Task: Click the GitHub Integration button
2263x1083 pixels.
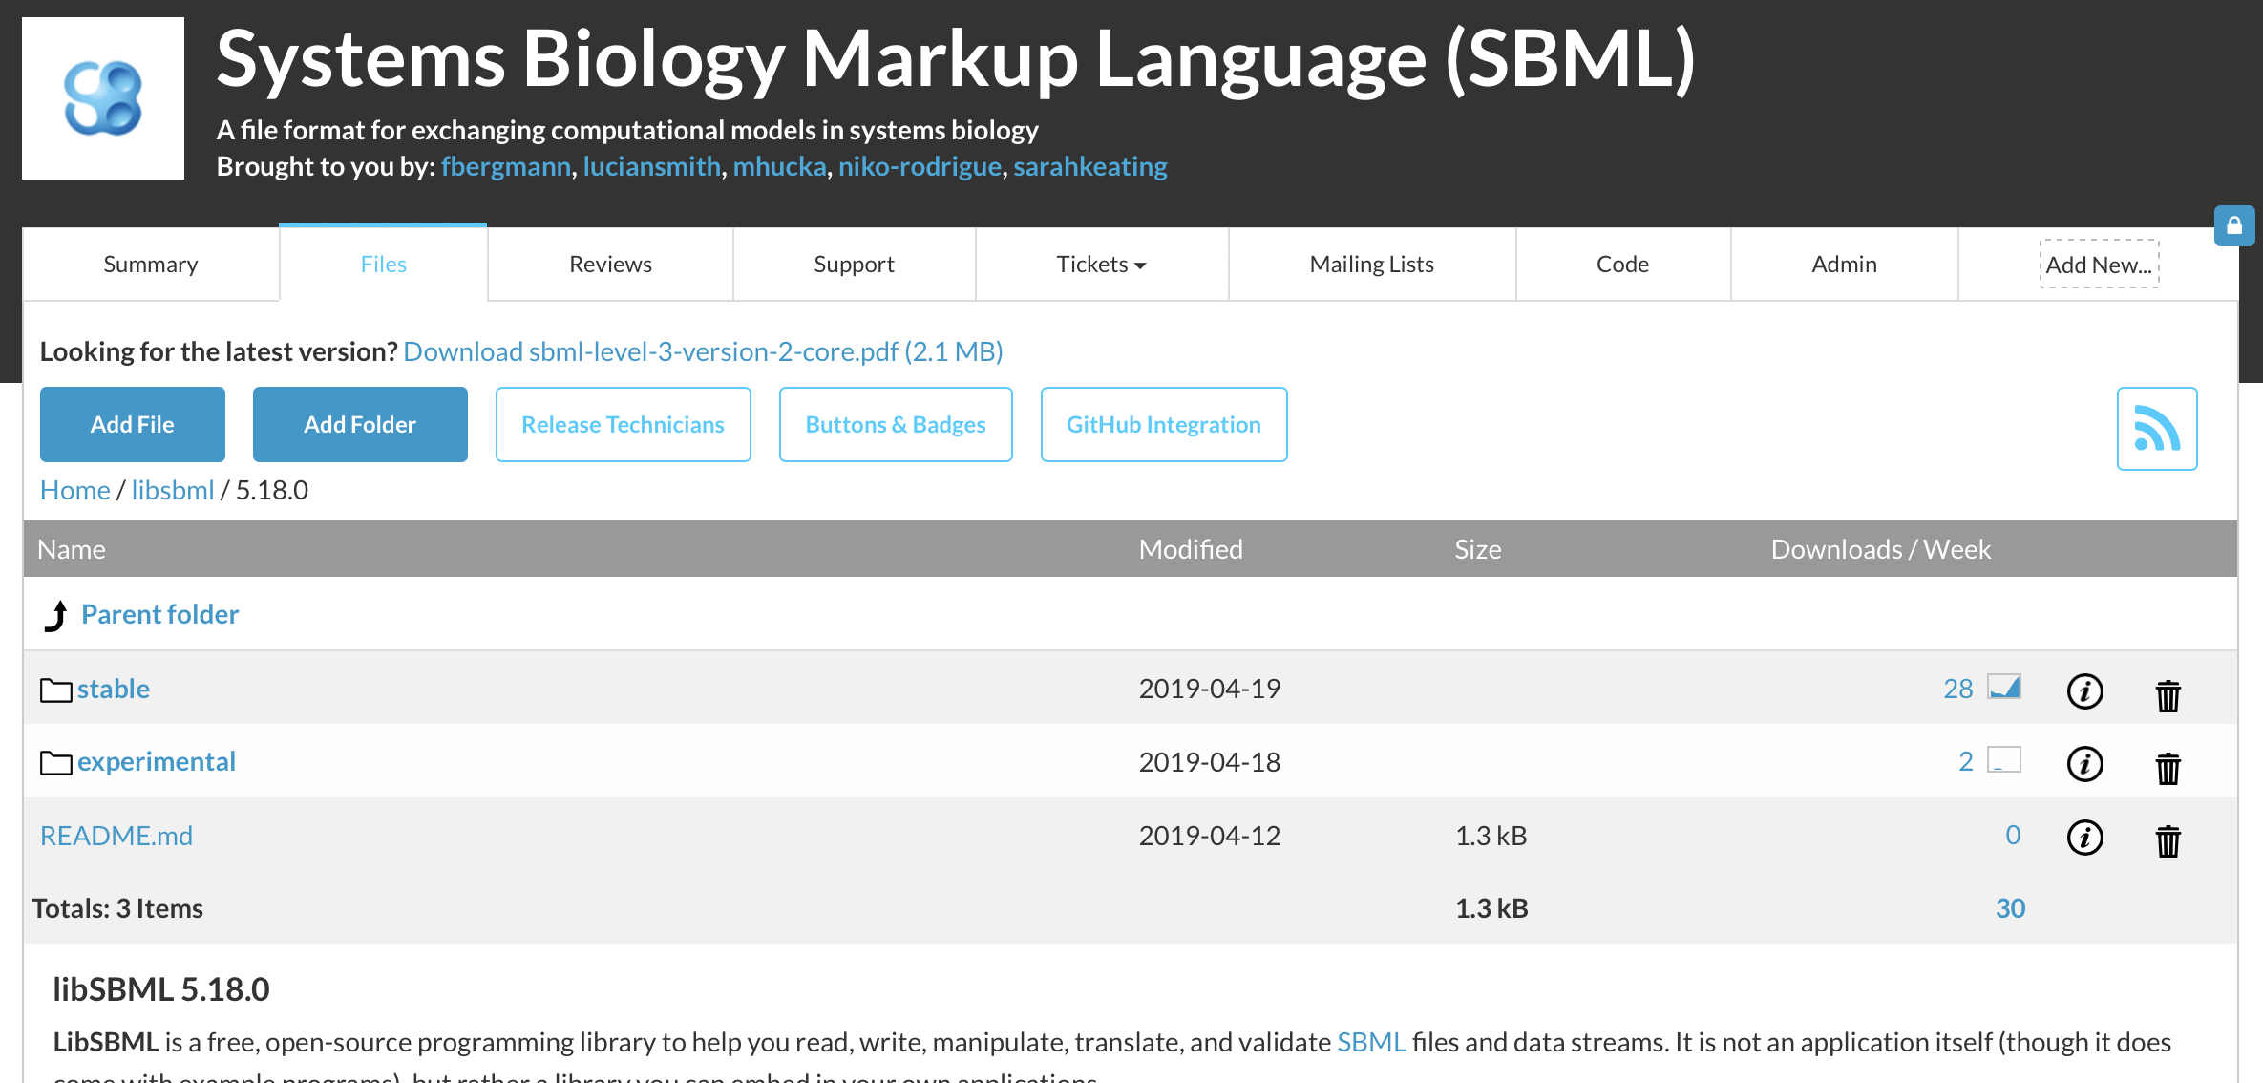Action: click(1163, 425)
